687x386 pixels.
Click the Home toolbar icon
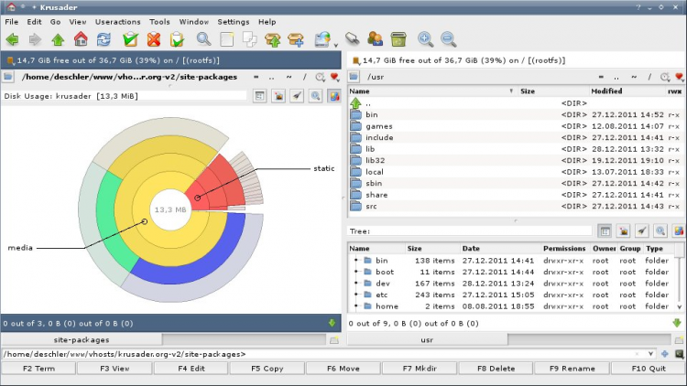pos(81,39)
